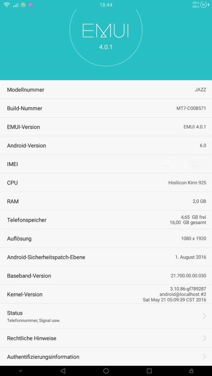This screenshot has height=376, width=212.
Task: Expand Authentifizierungsinformation chevron
Action: [204, 357]
